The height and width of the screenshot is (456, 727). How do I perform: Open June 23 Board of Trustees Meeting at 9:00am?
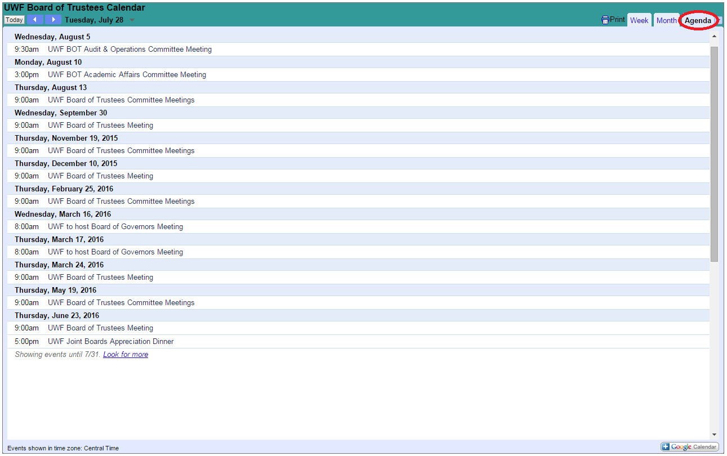click(100, 328)
